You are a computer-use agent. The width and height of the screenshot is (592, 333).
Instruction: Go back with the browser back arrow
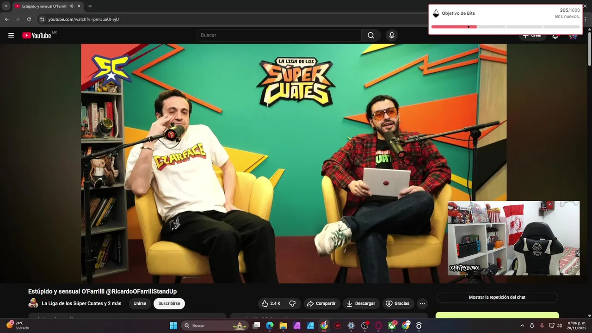[6, 19]
